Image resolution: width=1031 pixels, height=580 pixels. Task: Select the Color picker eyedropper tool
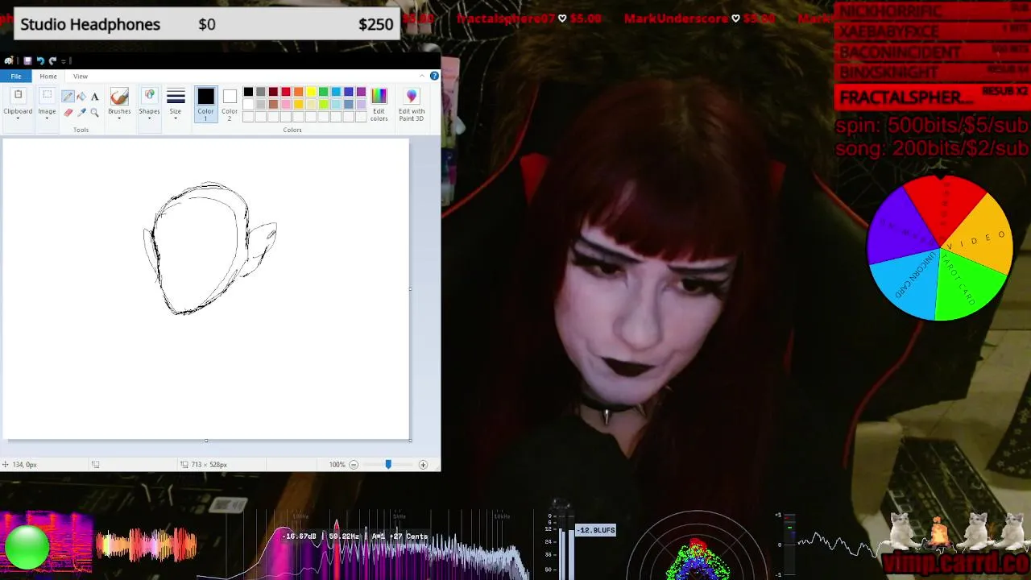81,112
